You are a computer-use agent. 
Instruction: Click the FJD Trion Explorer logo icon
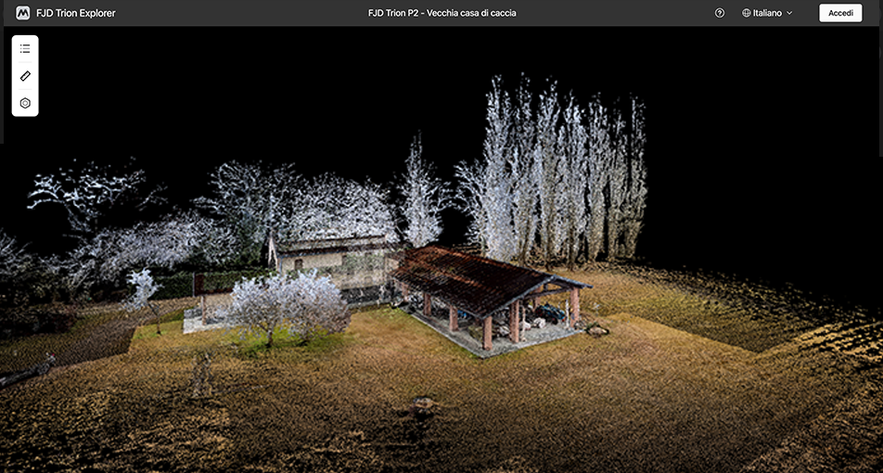pos(22,13)
